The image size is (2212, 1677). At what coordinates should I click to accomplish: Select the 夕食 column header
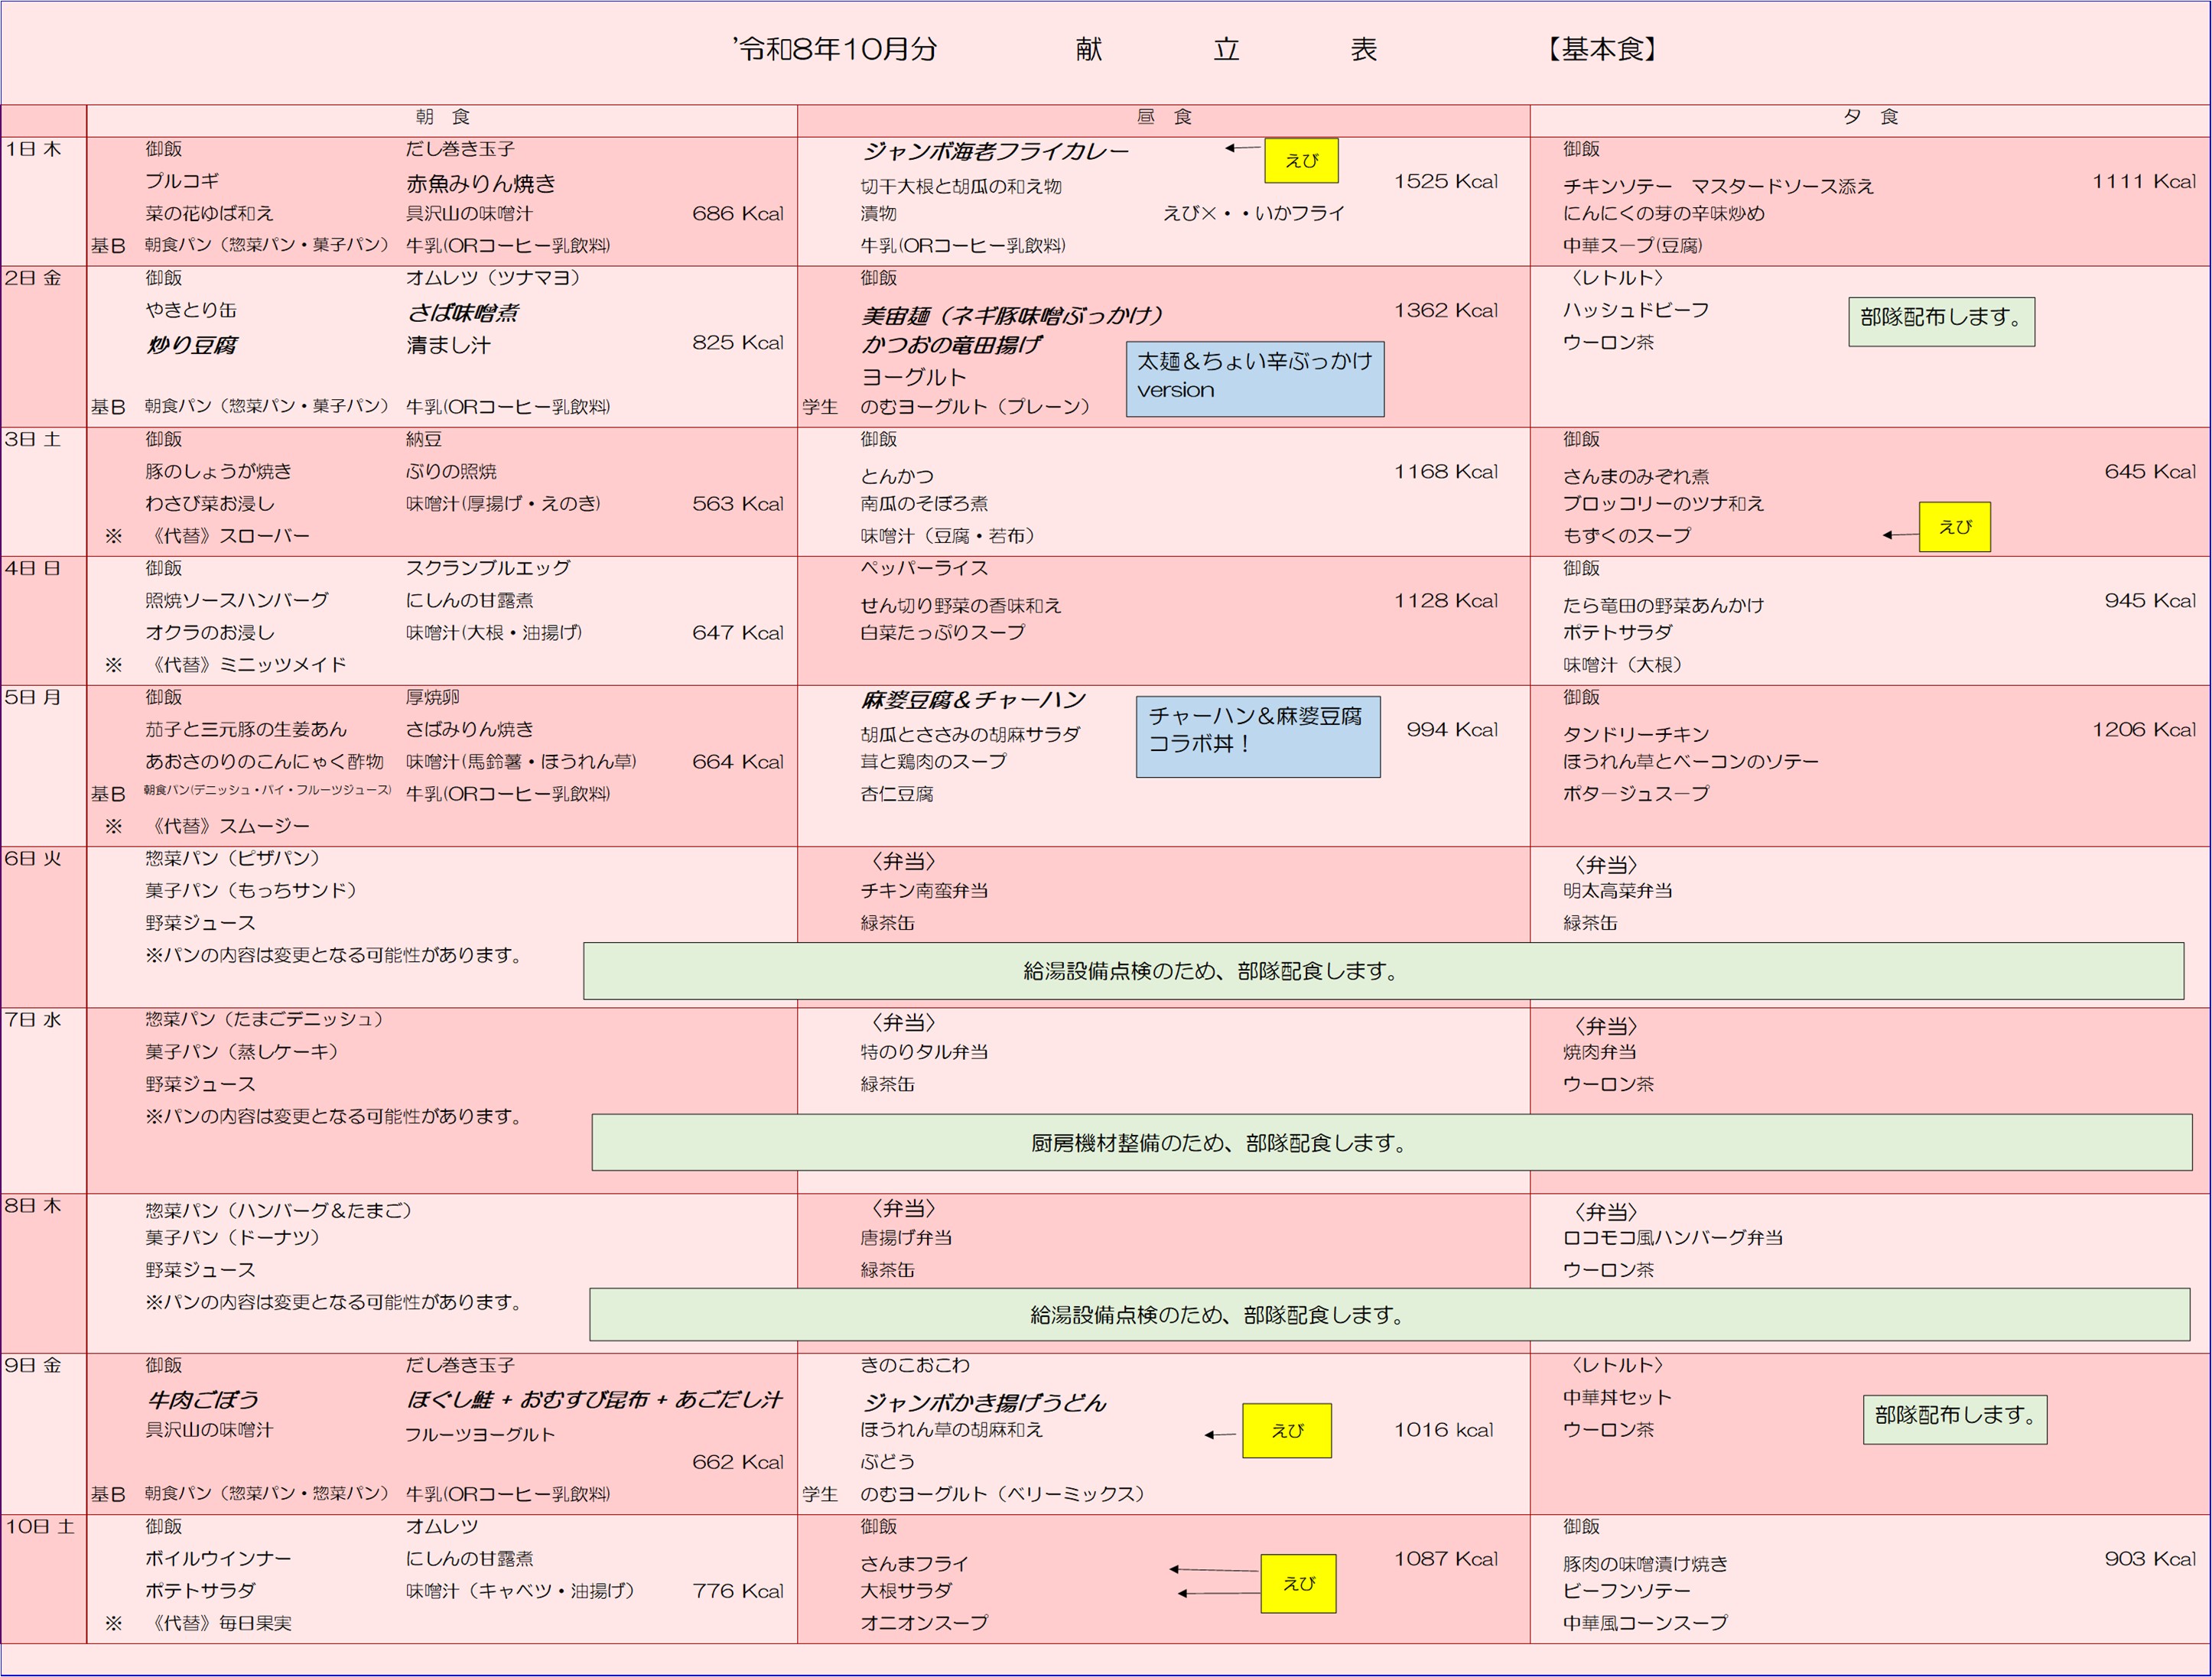(1870, 118)
